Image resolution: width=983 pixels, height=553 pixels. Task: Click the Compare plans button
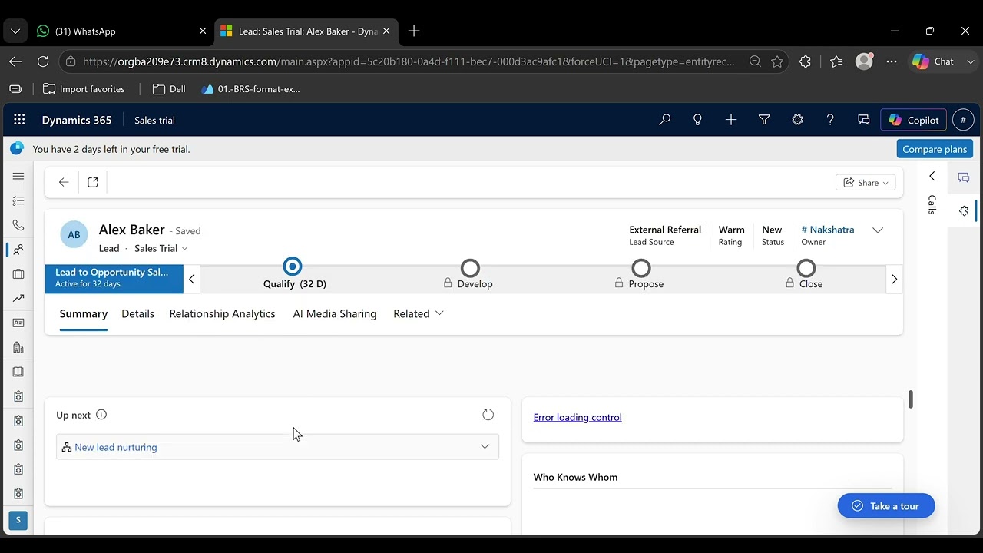click(935, 149)
